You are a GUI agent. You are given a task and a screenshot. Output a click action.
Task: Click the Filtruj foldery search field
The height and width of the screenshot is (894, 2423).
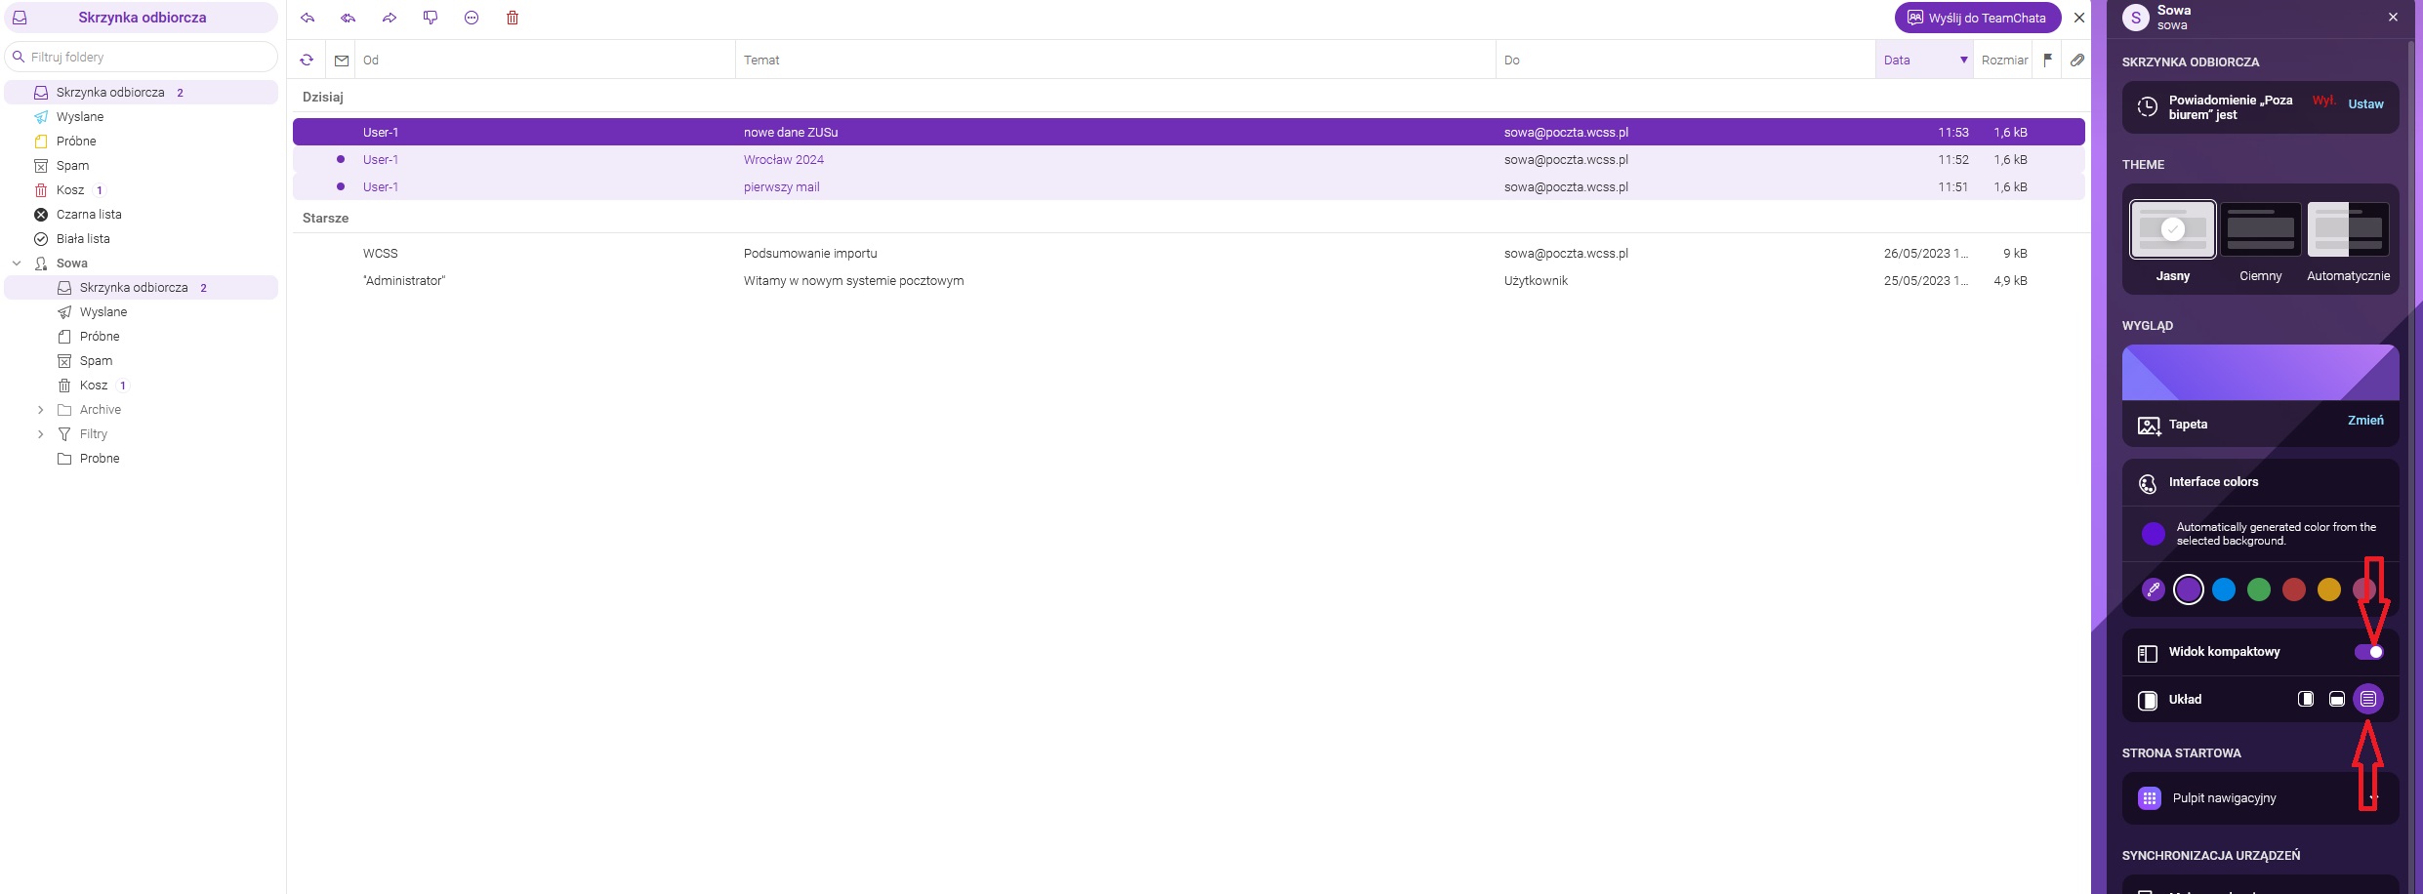point(146,57)
